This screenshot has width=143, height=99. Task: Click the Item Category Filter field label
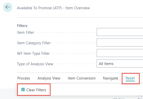click(x=34, y=43)
